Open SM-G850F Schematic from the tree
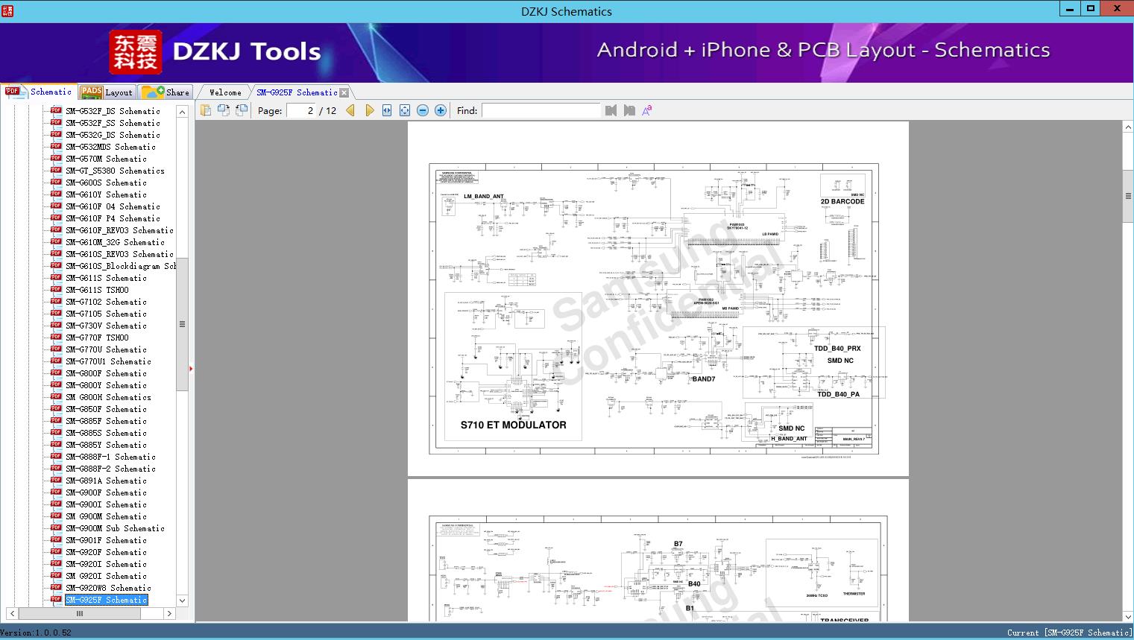Viewport: 1134px width, 640px height. (106, 409)
